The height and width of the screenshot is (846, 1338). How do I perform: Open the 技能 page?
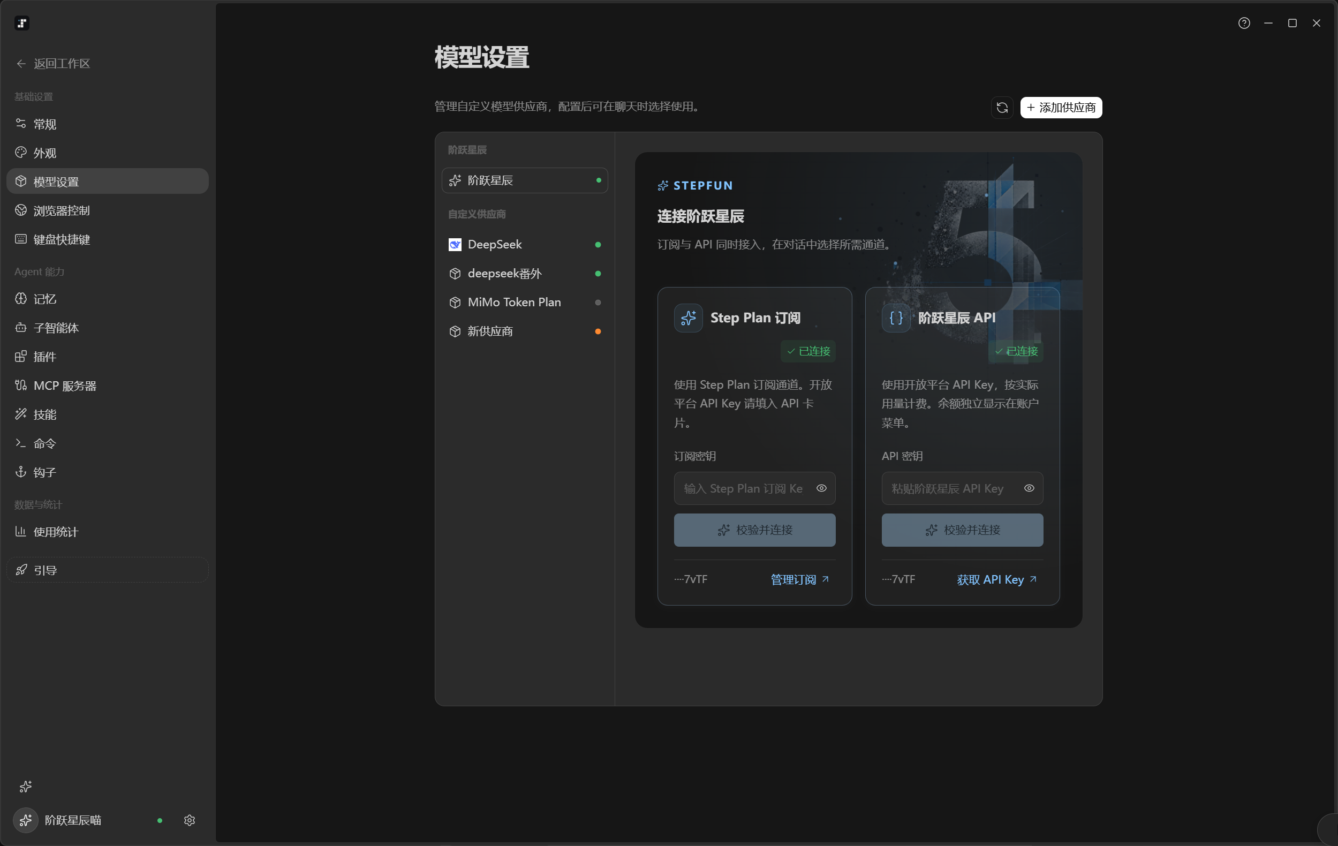pyautogui.click(x=107, y=414)
